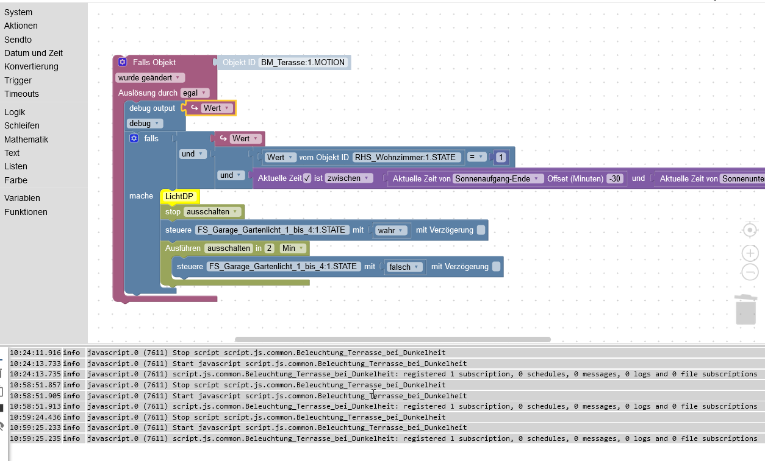Open mutator gear on the falls block

click(134, 138)
